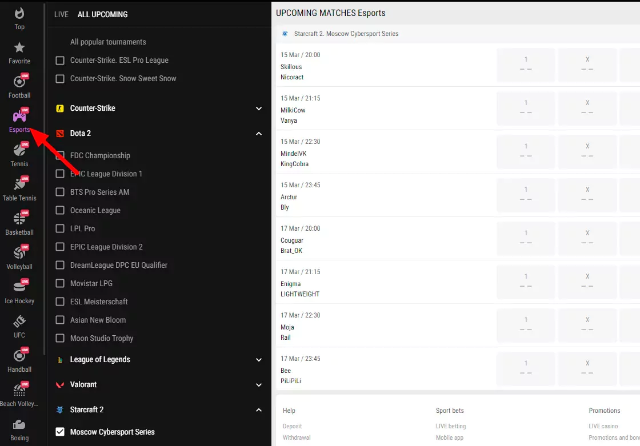Viewport: 640px width, 446px height.
Task: Open Favorite star icon in sidebar
Action: (x=19, y=48)
